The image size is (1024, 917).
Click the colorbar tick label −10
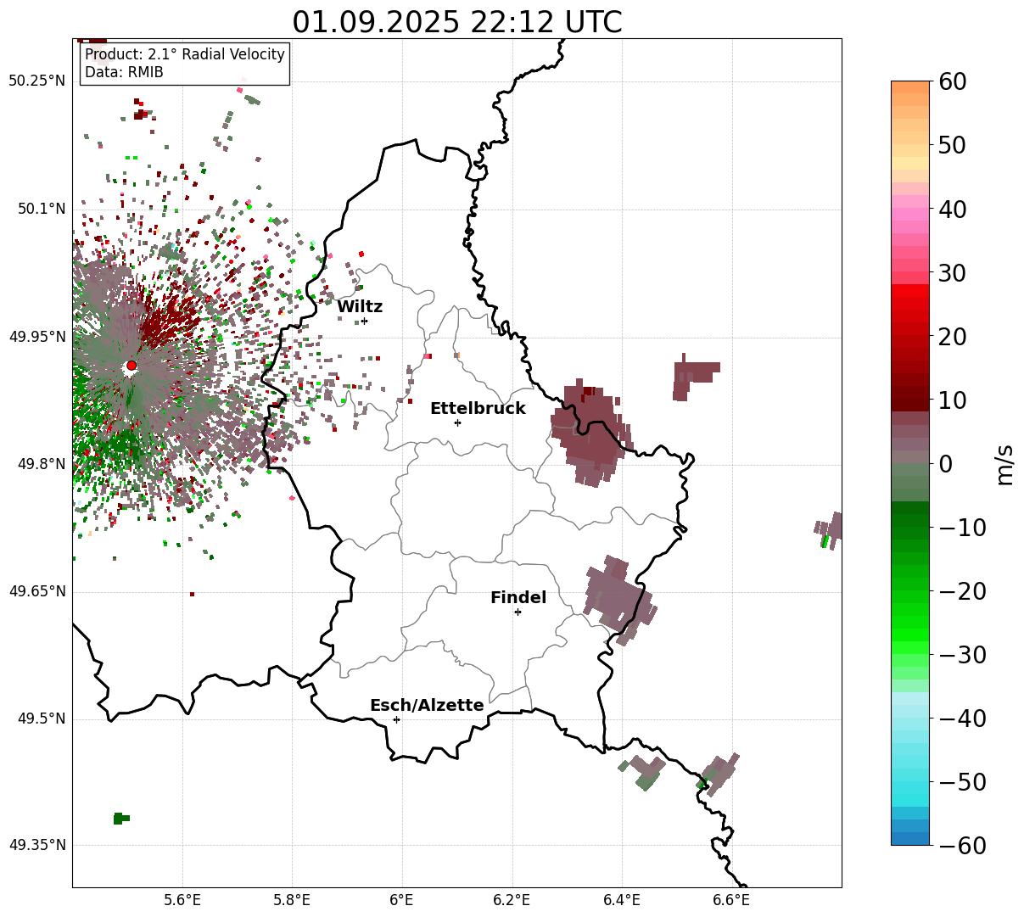[962, 528]
